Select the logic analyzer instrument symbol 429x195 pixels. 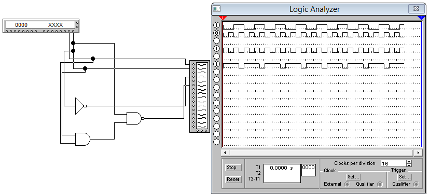pos(199,96)
